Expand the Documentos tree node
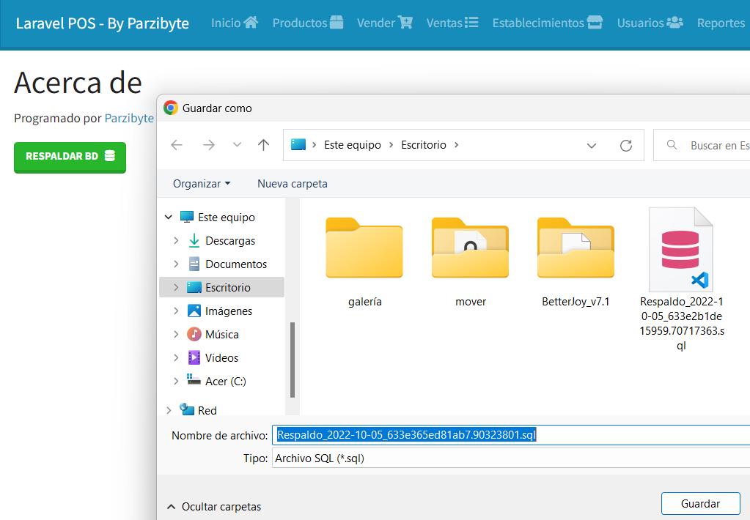 tap(176, 264)
